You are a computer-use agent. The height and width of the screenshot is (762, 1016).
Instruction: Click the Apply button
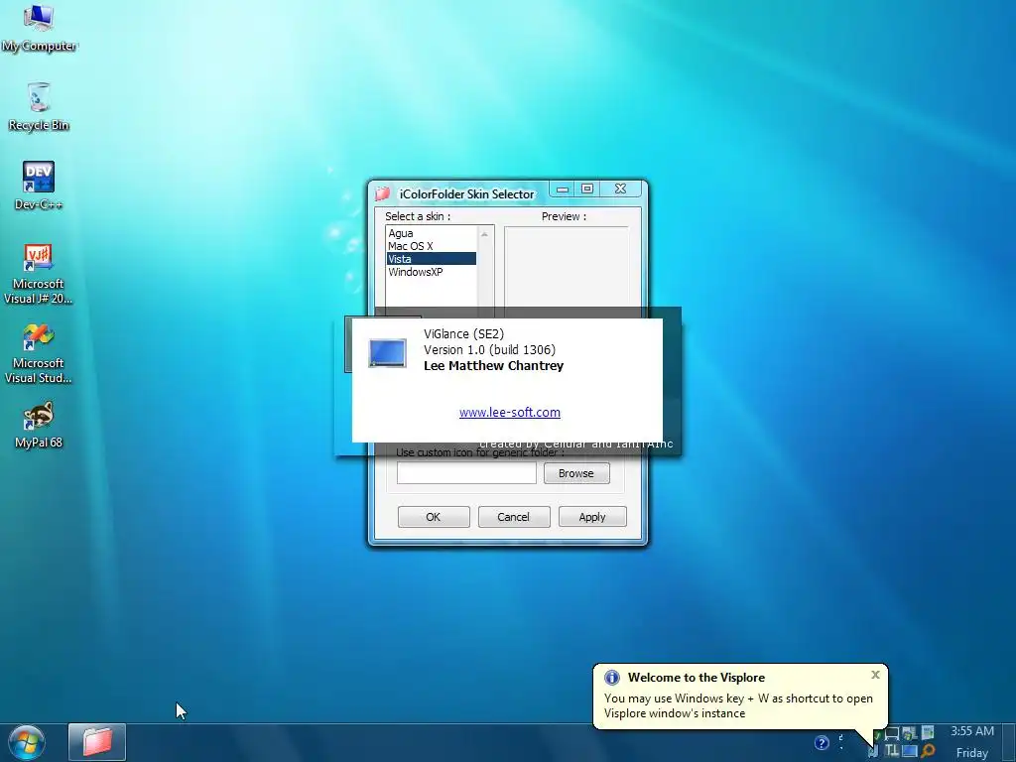point(592,517)
